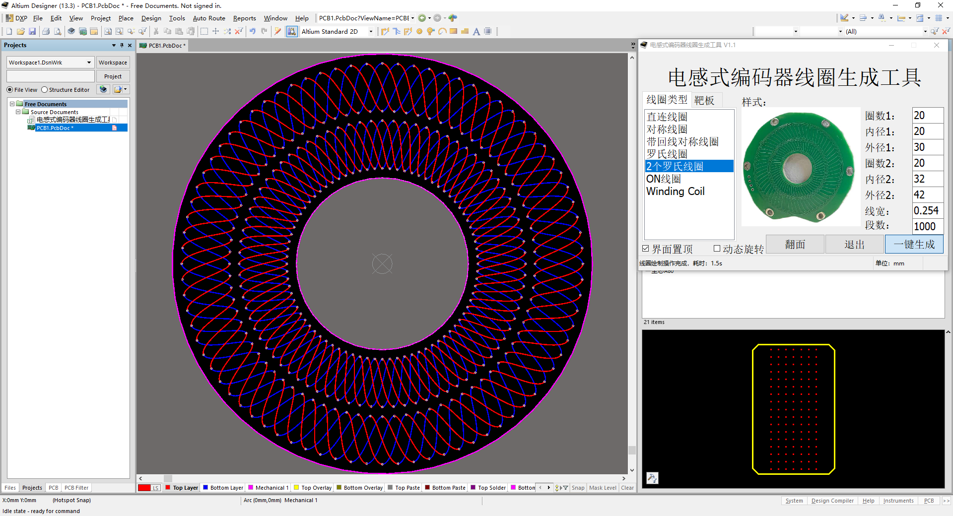Open the Altium Standard 2D view dropdown

(371, 31)
